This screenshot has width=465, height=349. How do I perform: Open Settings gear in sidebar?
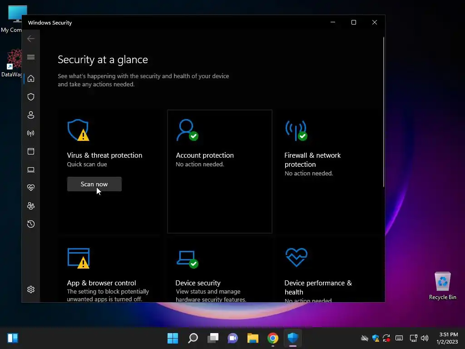(x=31, y=289)
